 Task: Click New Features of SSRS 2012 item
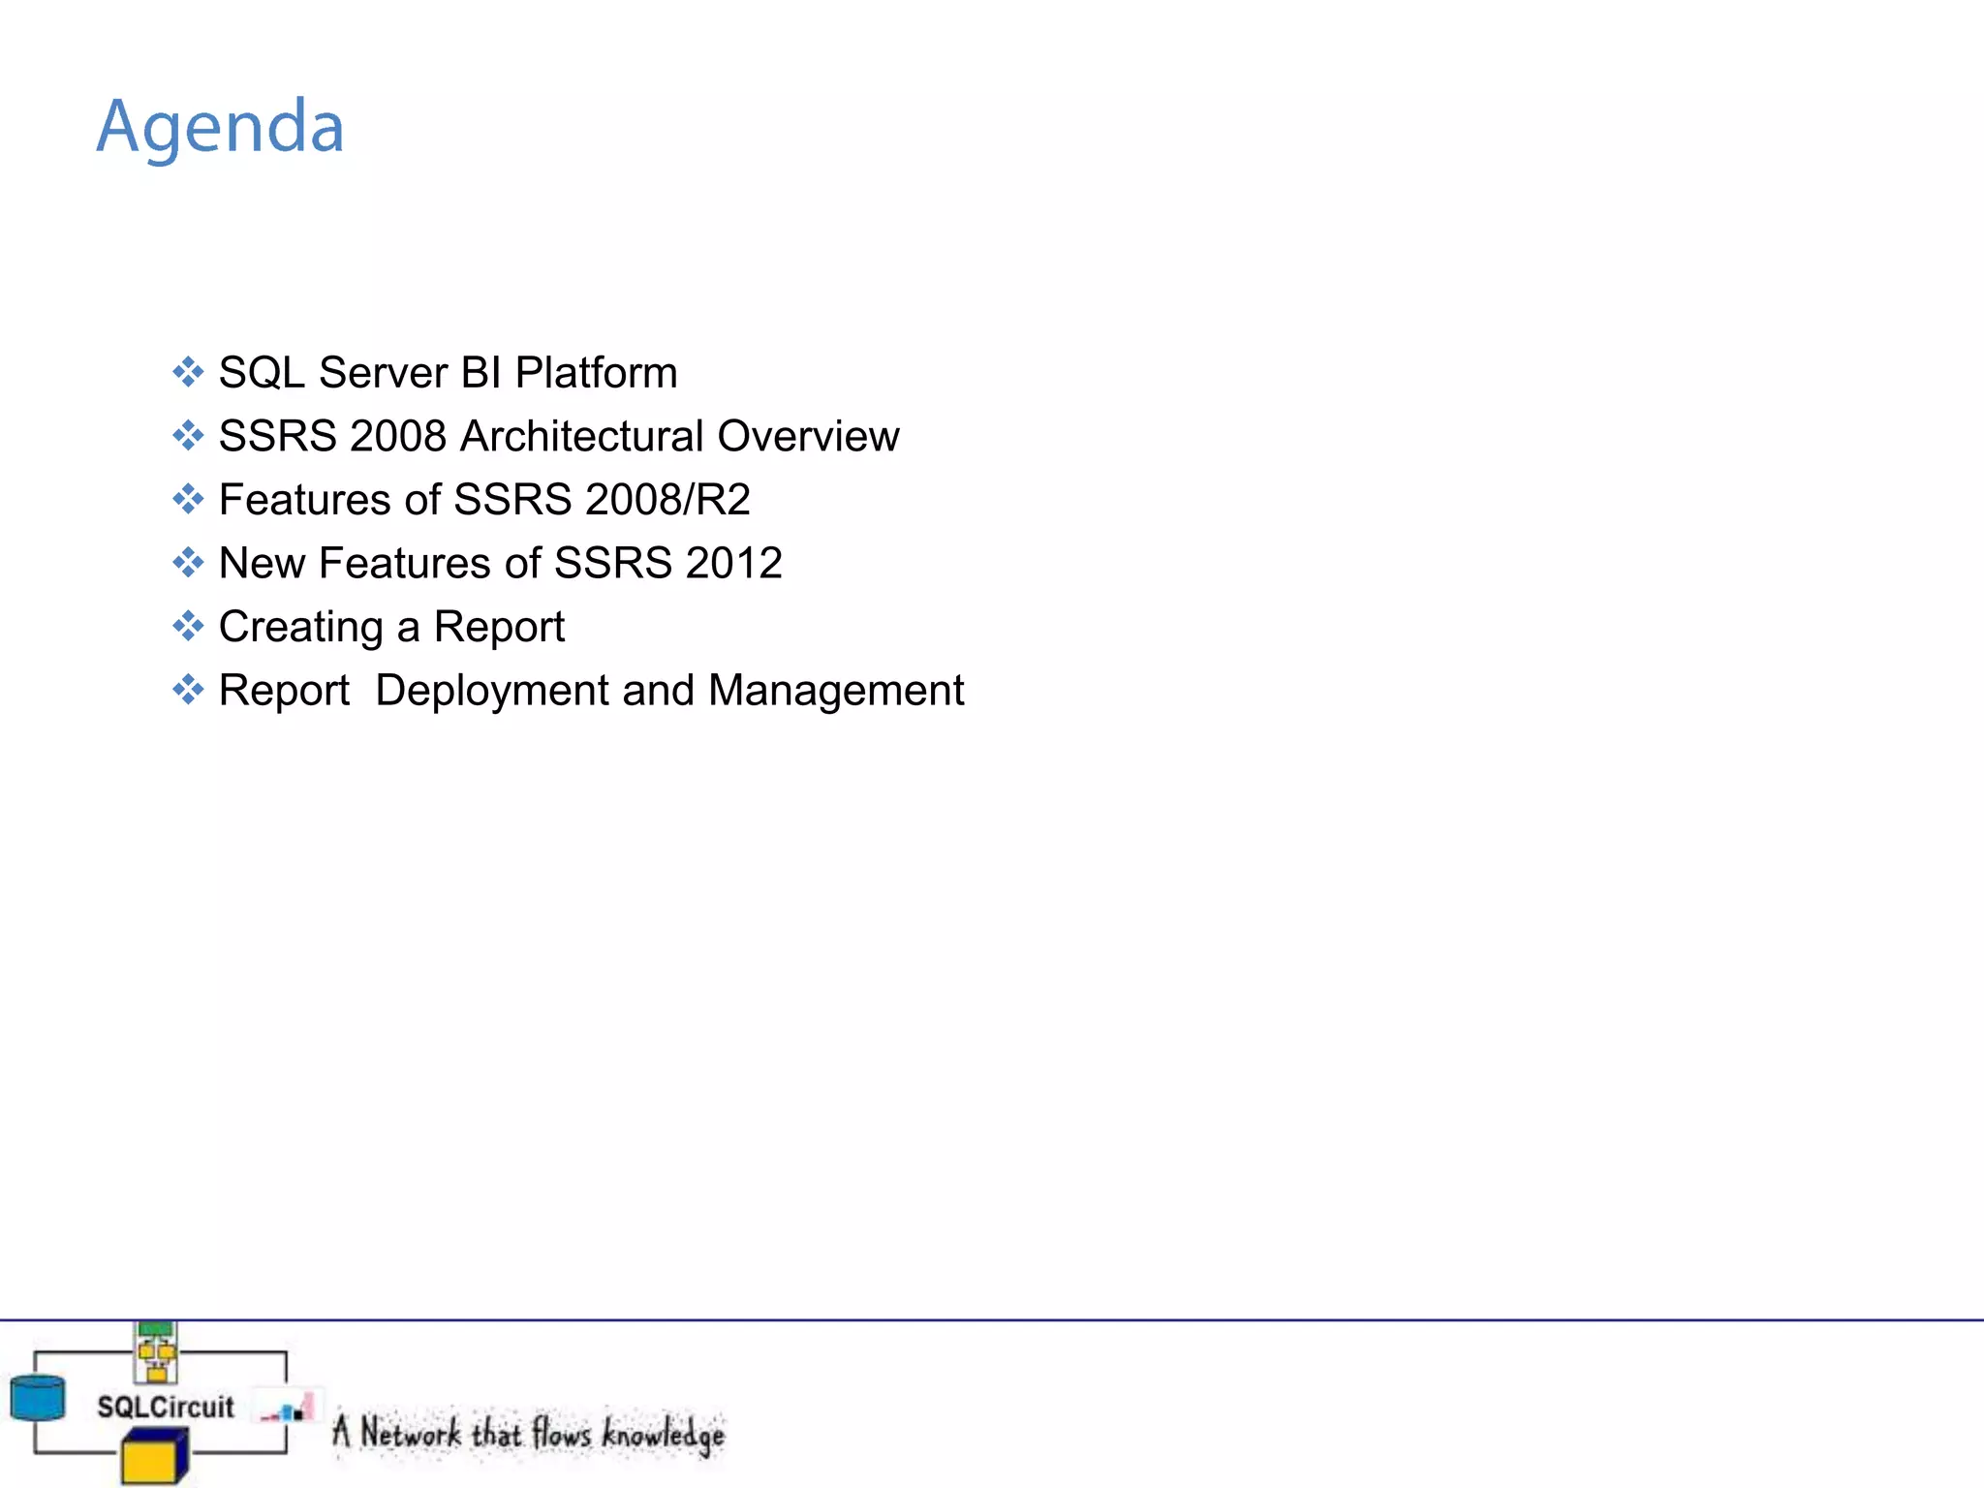coord(500,563)
